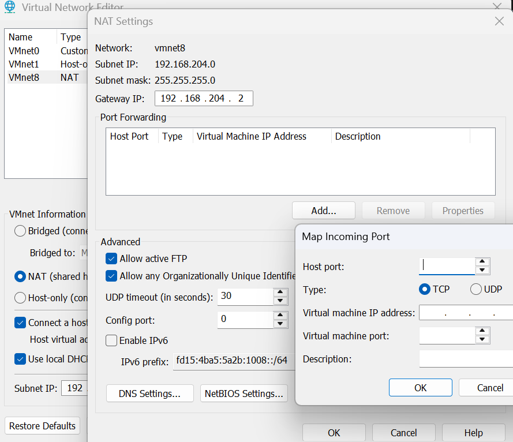Select UDP for the mapped port type

475,289
